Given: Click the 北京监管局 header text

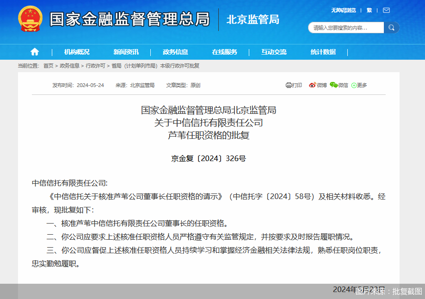Looking at the screenshot, I should (253, 19).
